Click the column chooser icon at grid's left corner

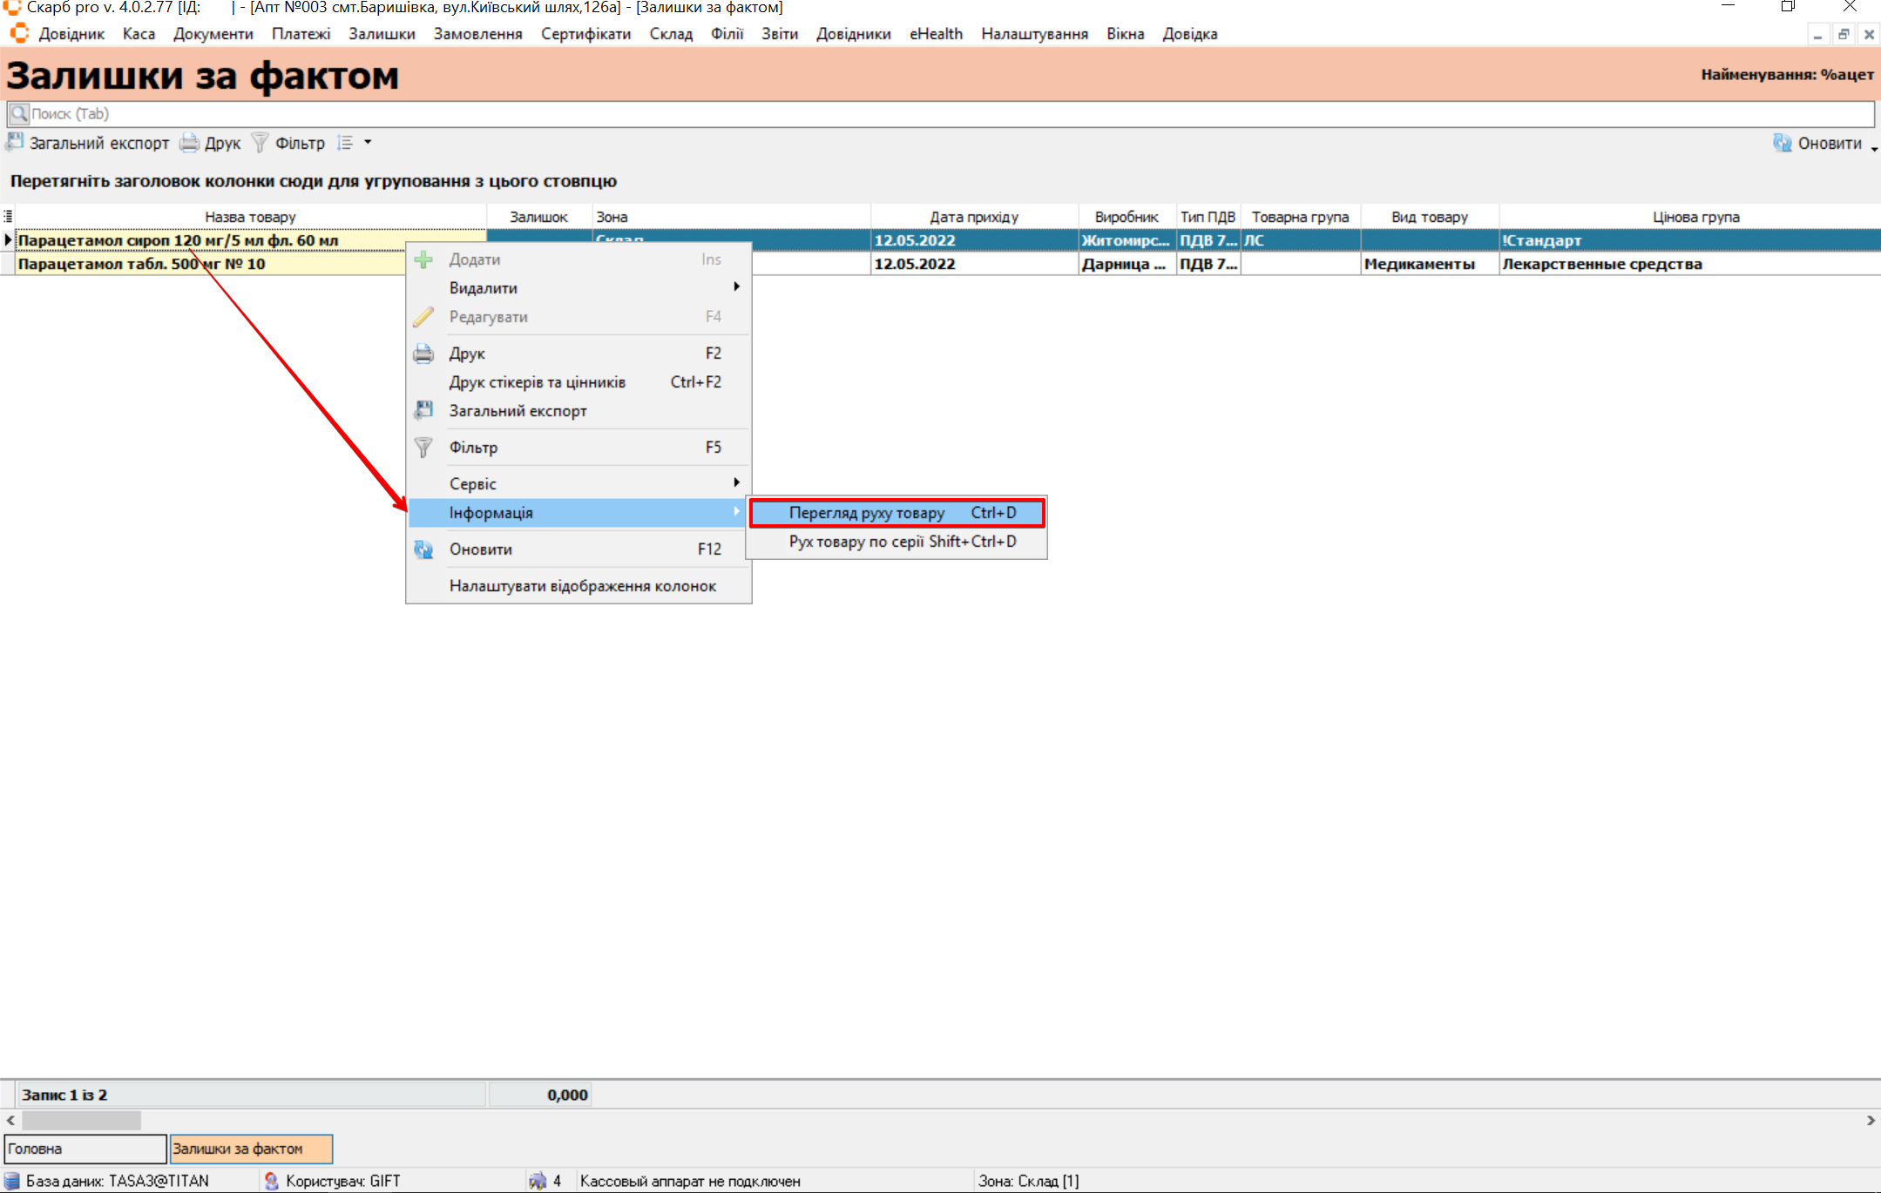pos(8,217)
